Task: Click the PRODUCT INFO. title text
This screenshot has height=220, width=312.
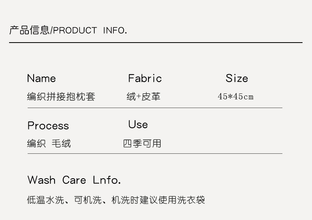Action: click(x=90, y=30)
